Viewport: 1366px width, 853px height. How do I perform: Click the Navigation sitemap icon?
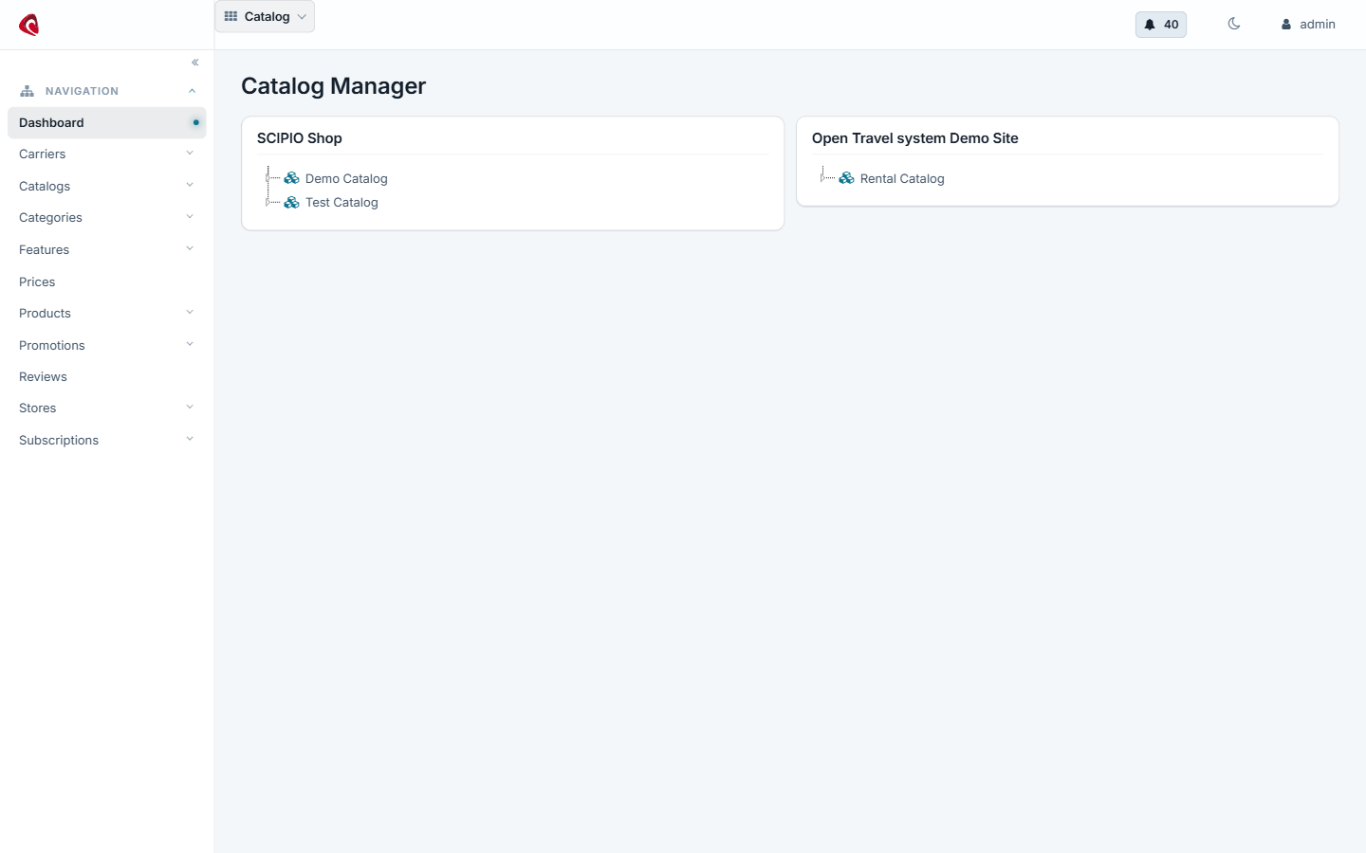click(27, 91)
